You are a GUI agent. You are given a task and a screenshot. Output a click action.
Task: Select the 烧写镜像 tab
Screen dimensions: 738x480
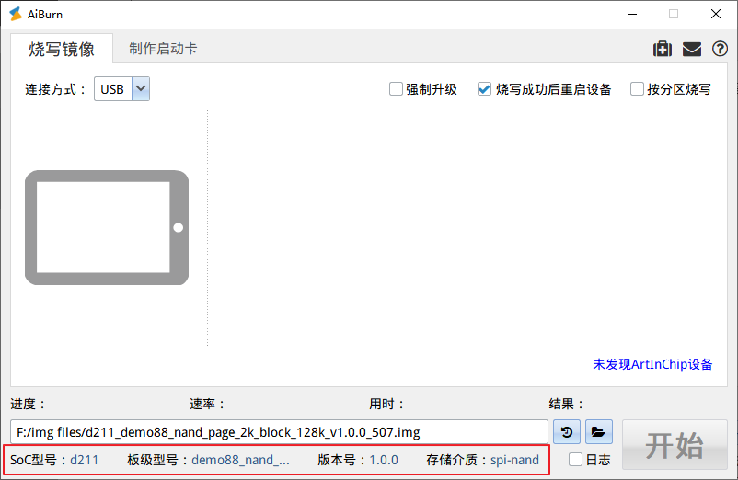coord(62,49)
